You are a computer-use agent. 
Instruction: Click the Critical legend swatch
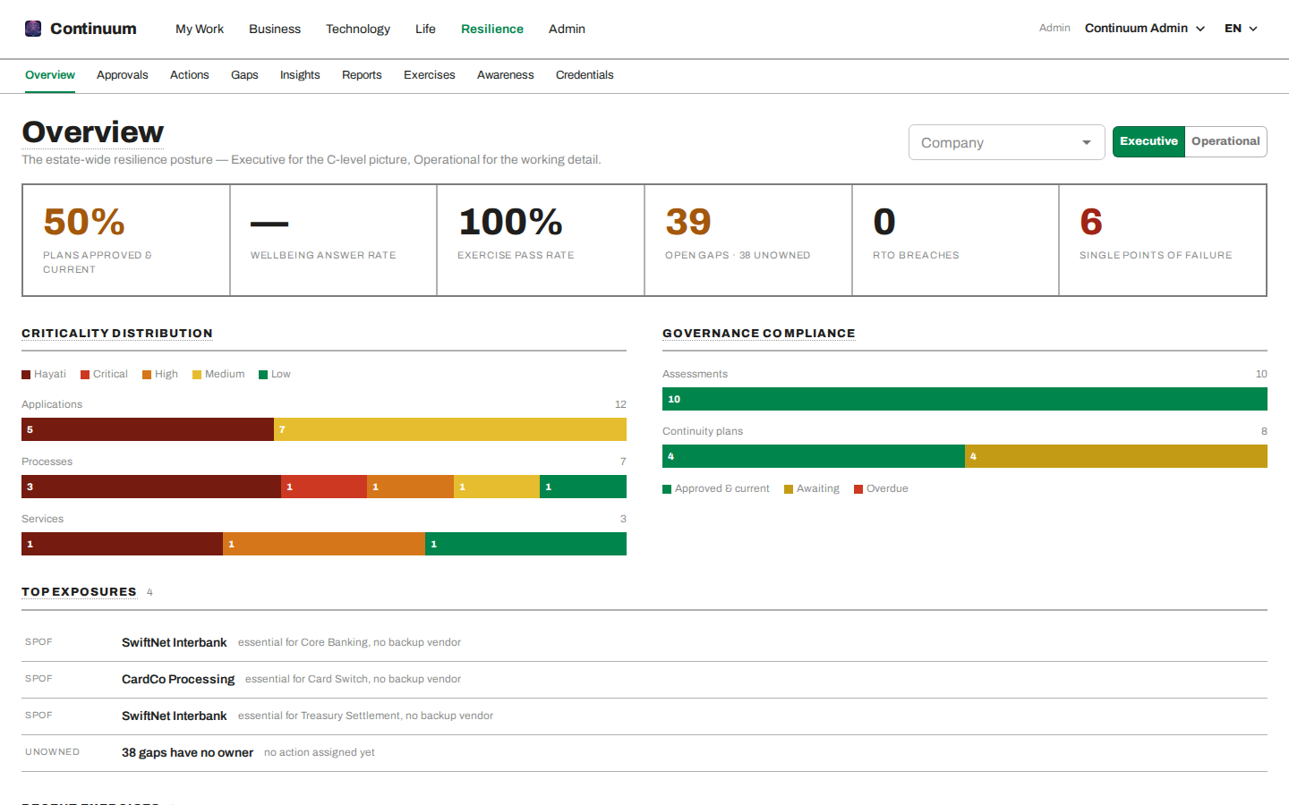tap(85, 375)
